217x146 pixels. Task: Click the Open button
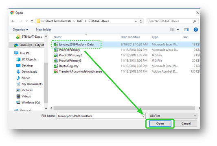[160, 124]
